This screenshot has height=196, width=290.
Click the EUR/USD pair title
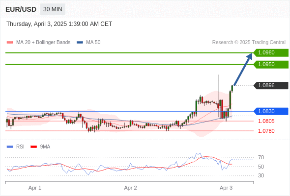(21, 9)
